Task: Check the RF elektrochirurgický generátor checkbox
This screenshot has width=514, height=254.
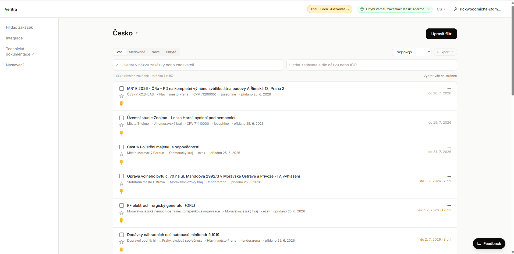Action: pos(122,205)
